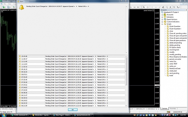Select the horizontal line drawing tool
Image resolution: width=188 pixels, height=117 pixels.
click(x=156, y=7)
